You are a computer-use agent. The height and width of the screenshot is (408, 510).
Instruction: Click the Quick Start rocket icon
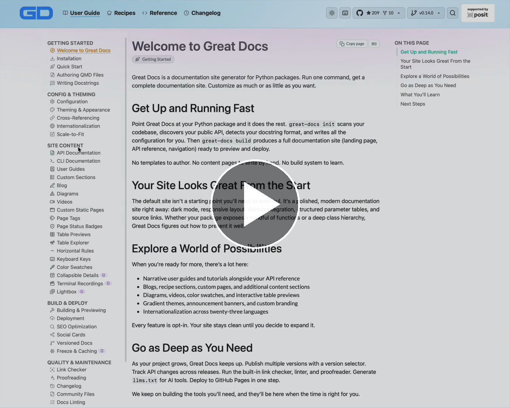pos(53,67)
